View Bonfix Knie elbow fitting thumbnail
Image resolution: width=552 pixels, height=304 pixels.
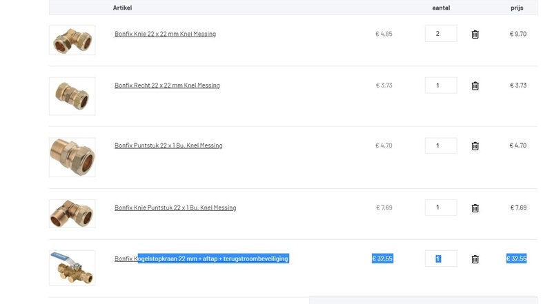(x=72, y=41)
